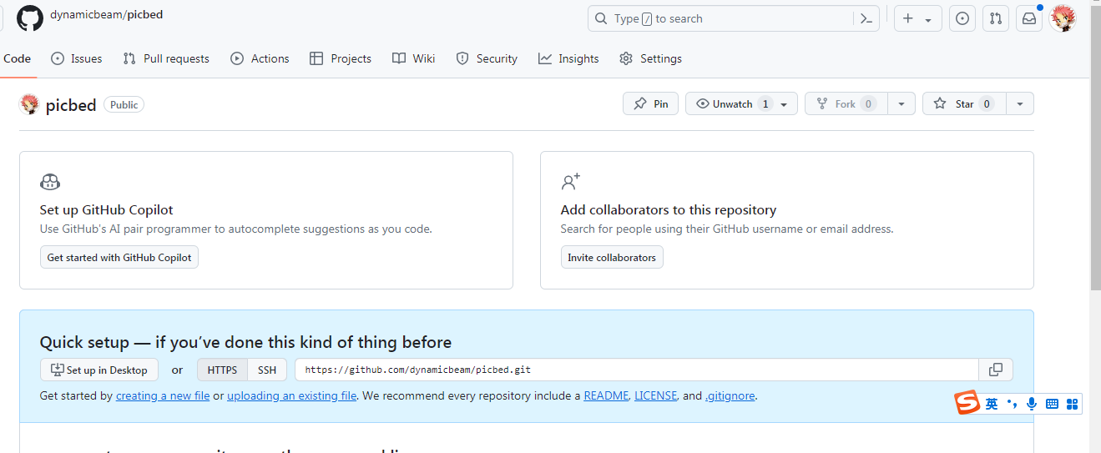Go to dynamicbeam owner link
The height and width of the screenshot is (453, 1101).
click(x=85, y=15)
